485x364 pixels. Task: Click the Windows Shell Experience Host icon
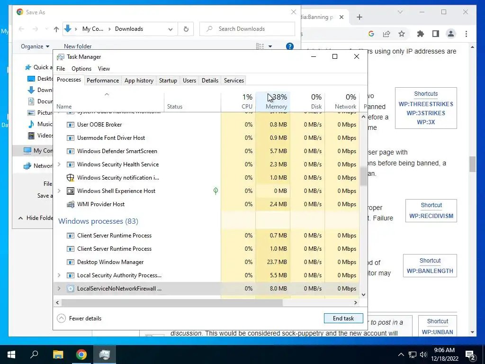coord(71,191)
